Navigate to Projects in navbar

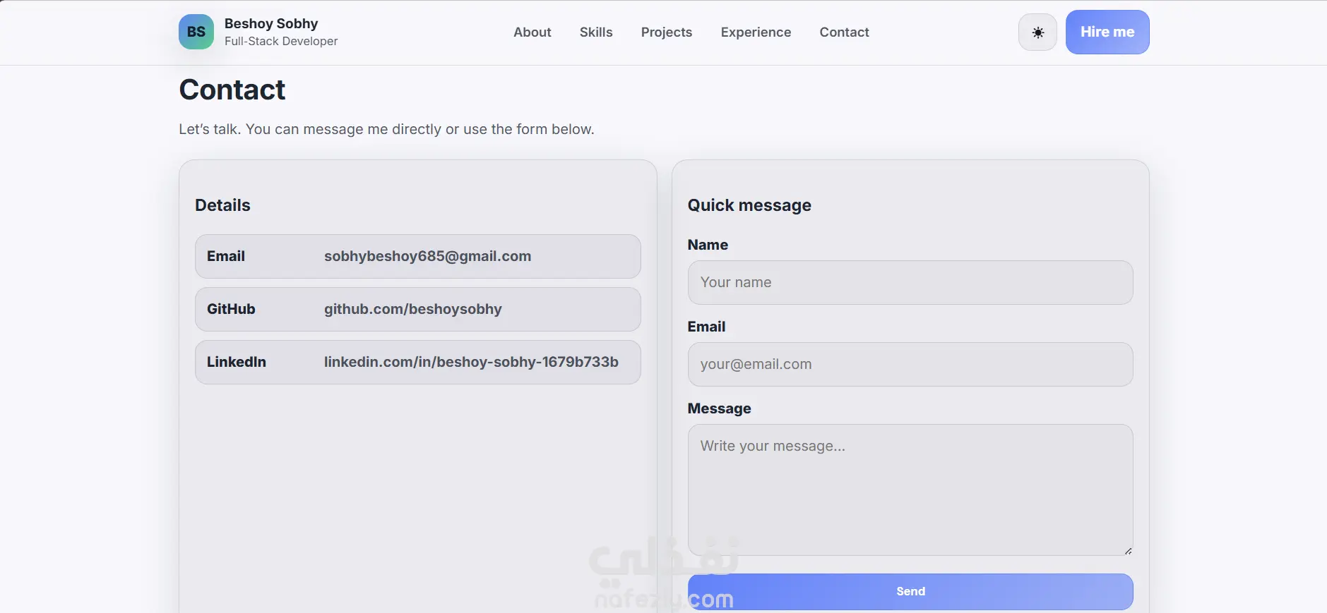pos(667,32)
